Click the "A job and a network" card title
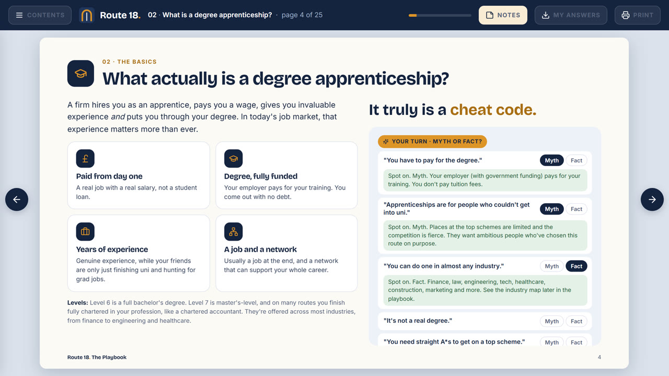 260,250
